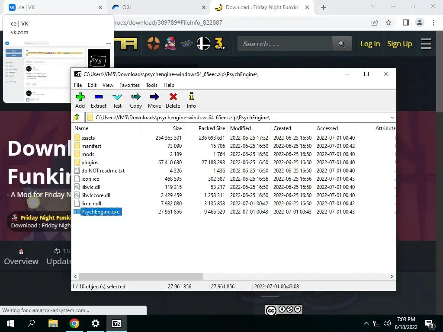
Task: Open the Overview tab on GameBanana page
Action: 21,257
